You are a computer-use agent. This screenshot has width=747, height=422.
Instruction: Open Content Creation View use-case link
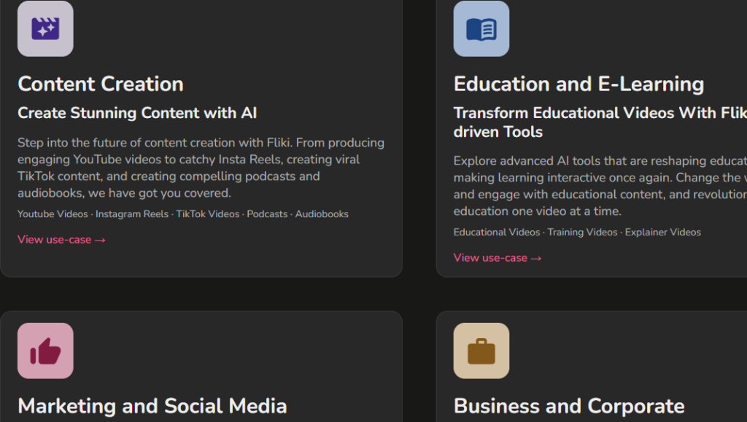pos(61,240)
